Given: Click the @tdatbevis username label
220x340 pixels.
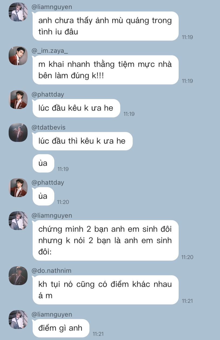Looking at the screenshot, I should coord(48,128).
